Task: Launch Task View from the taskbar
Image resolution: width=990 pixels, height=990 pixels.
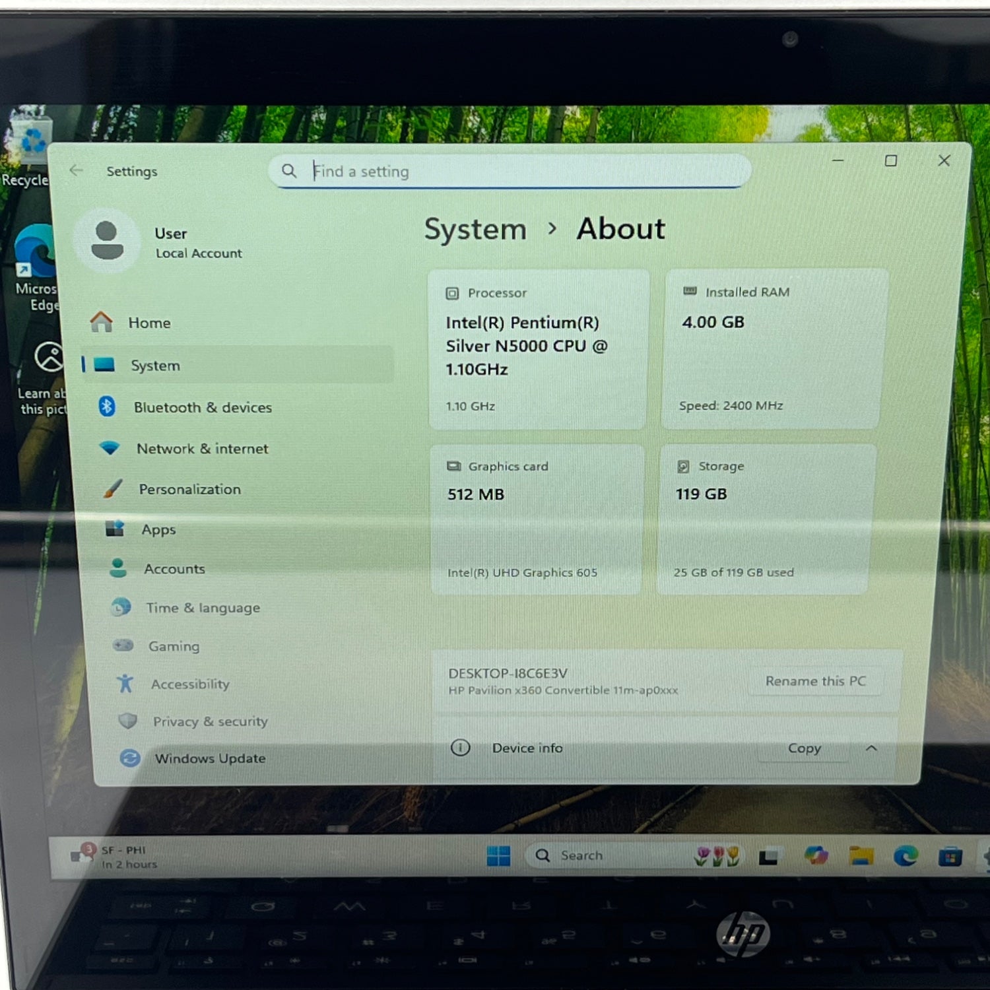Action: point(768,857)
